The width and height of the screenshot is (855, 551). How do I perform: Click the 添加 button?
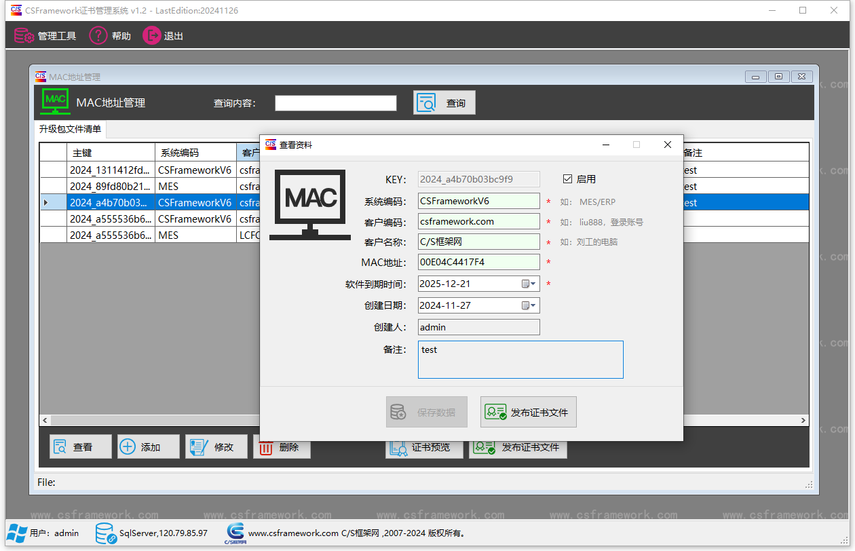[x=149, y=446]
